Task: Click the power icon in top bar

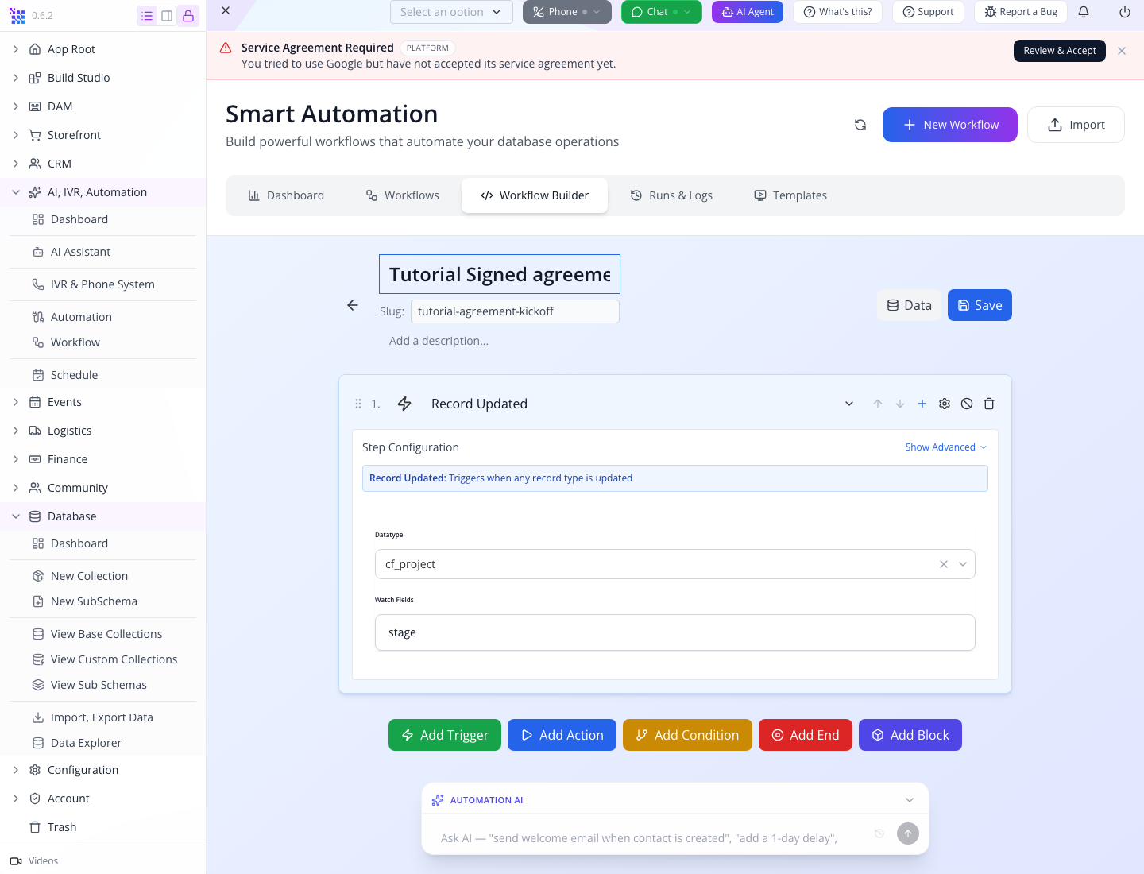Action: tap(1125, 12)
